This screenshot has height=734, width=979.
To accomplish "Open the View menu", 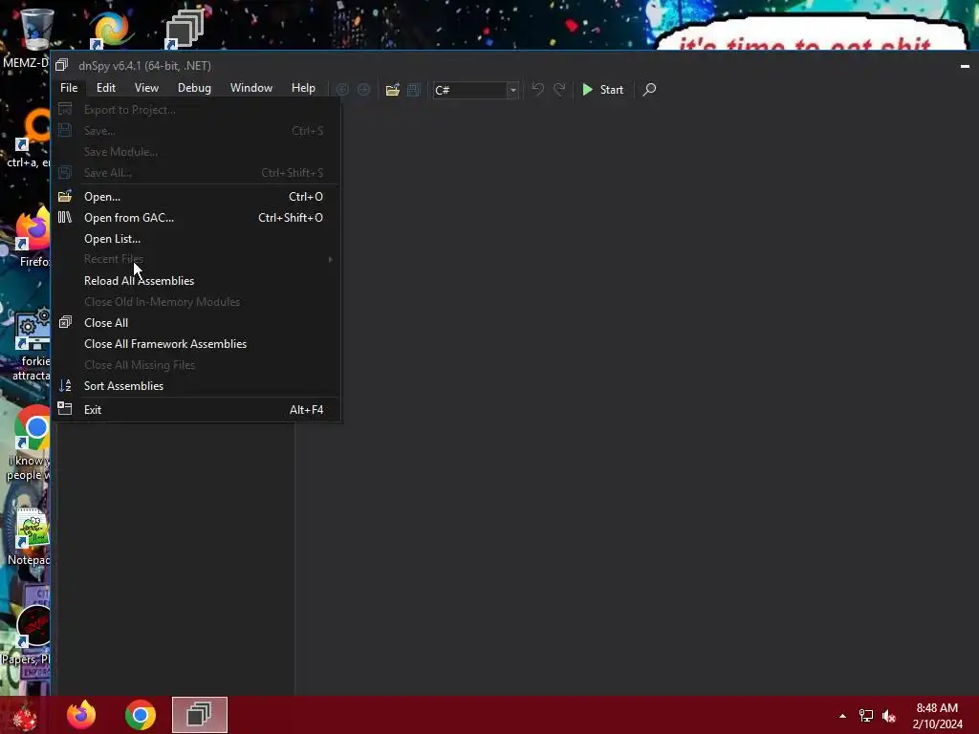I will 146,88.
